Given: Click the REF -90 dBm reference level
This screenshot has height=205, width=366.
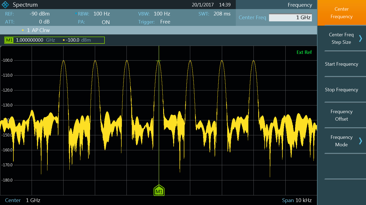Looking at the screenshot, I should pos(39,14).
